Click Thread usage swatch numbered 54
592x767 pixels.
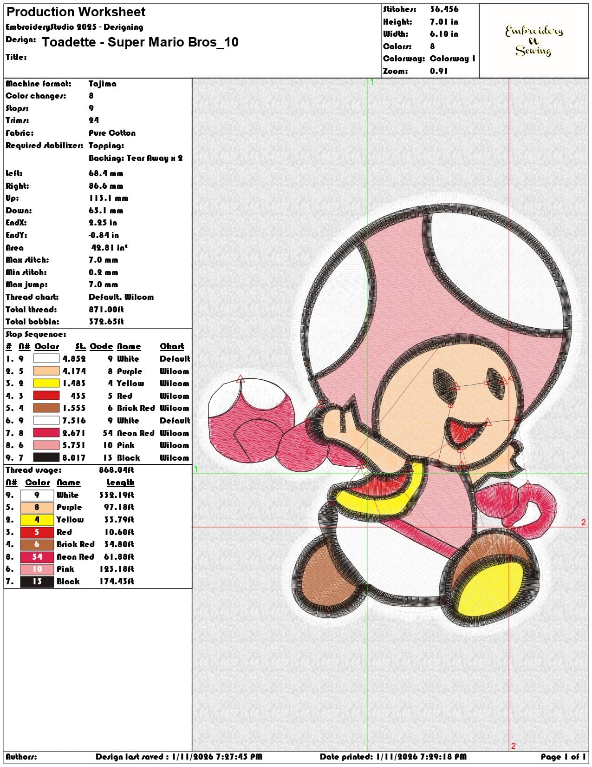click(x=37, y=557)
